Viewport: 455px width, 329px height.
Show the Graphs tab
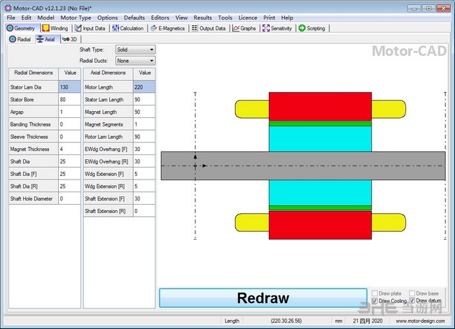pyautogui.click(x=244, y=29)
